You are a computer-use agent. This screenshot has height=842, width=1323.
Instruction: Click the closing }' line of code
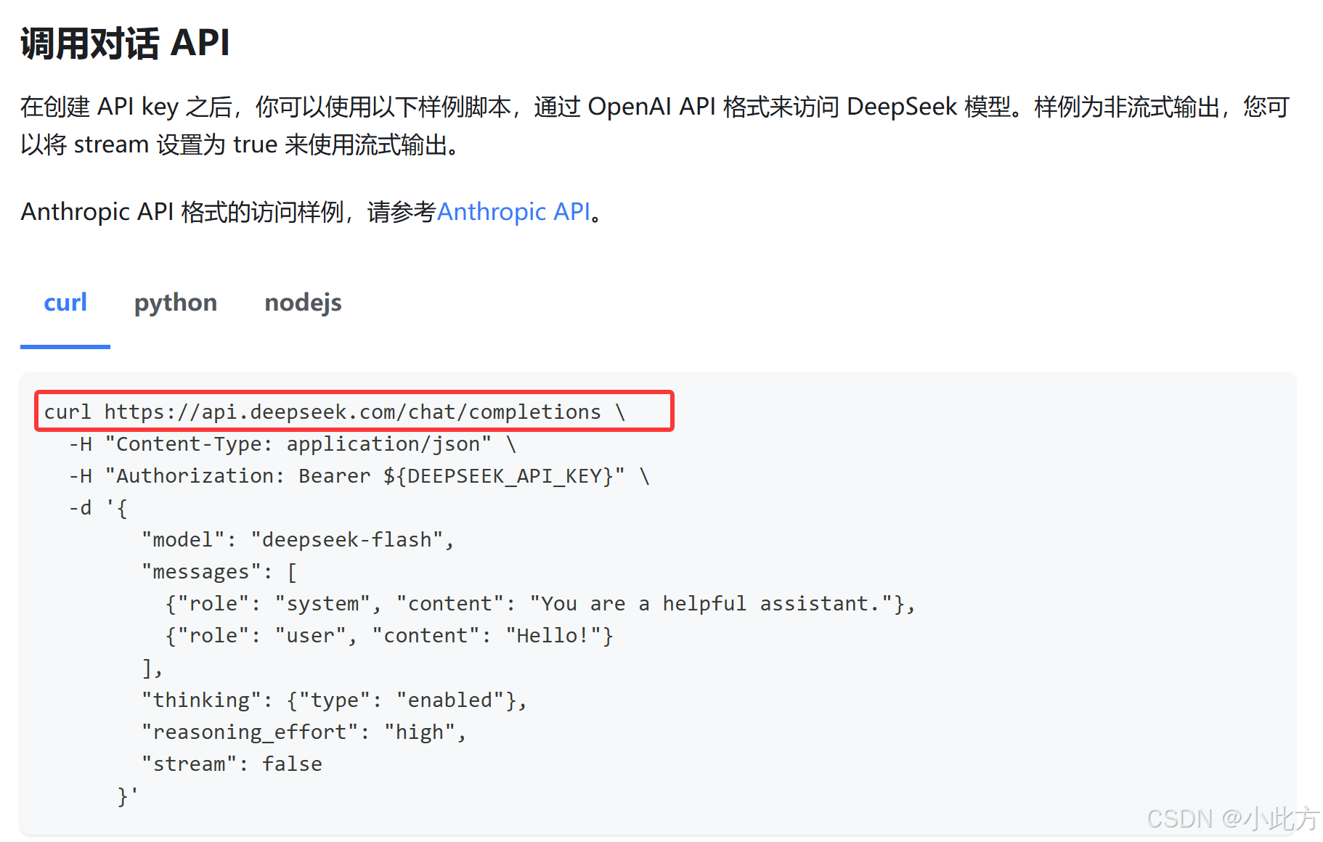click(128, 796)
